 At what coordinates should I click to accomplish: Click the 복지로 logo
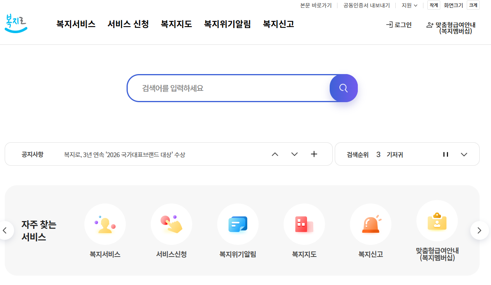tap(16, 23)
